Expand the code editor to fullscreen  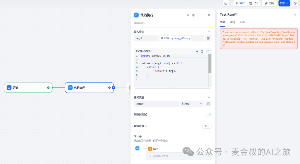[207, 51]
